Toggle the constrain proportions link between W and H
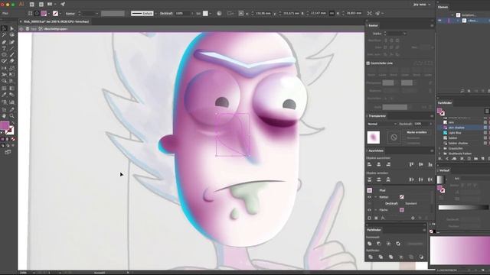 click(332, 14)
